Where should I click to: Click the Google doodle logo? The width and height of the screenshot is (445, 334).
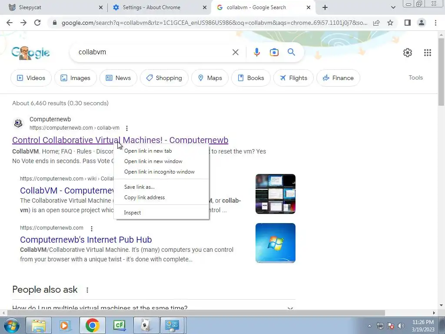pos(30,53)
